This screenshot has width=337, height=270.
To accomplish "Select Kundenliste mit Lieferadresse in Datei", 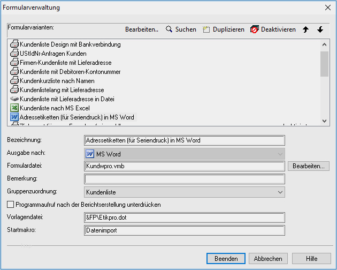I will coord(67,99).
